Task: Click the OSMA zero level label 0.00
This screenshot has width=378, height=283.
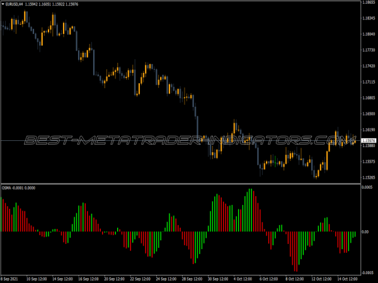Action: 365,231
